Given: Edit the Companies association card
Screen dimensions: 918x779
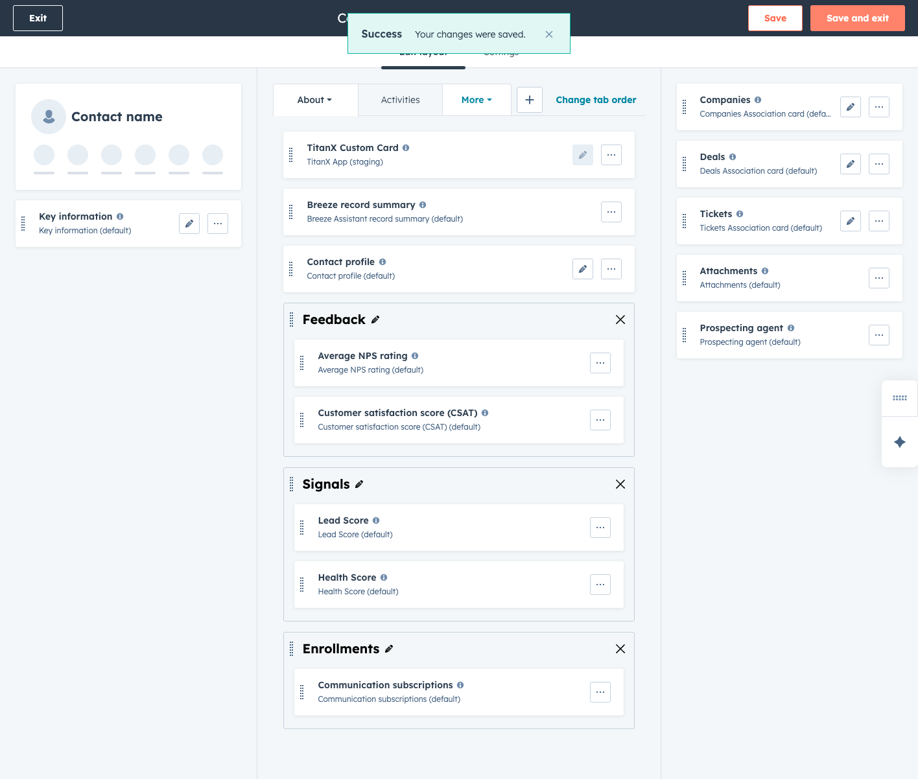Looking at the screenshot, I should (851, 107).
